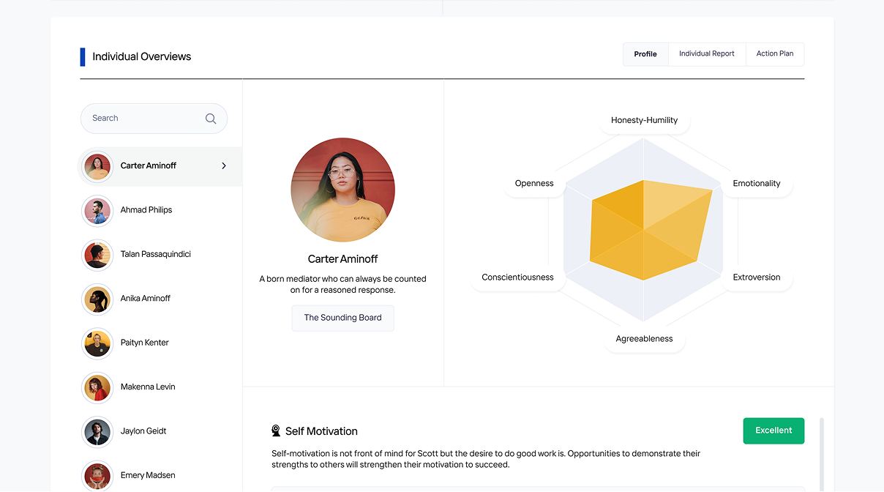884x492 pixels.
Task: Click the Extroversion label on radar chart
Action: pyautogui.click(x=757, y=277)
